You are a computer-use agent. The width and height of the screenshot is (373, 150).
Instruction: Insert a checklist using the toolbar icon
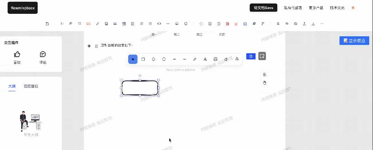pyautogui.click(x=133, y=24)
